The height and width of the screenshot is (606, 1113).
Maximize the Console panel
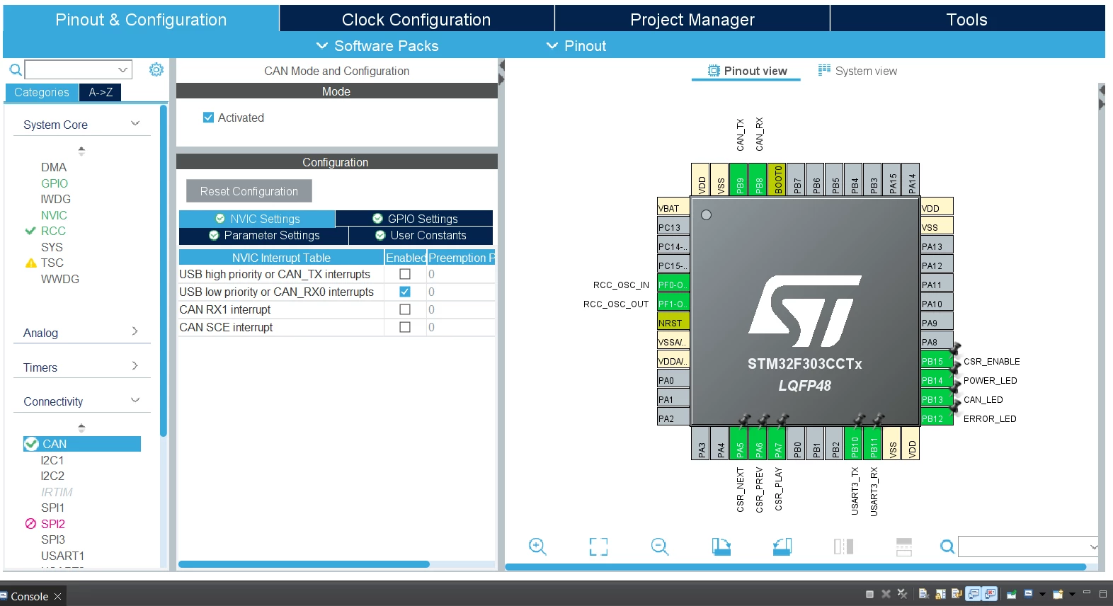click(1103, 593)
